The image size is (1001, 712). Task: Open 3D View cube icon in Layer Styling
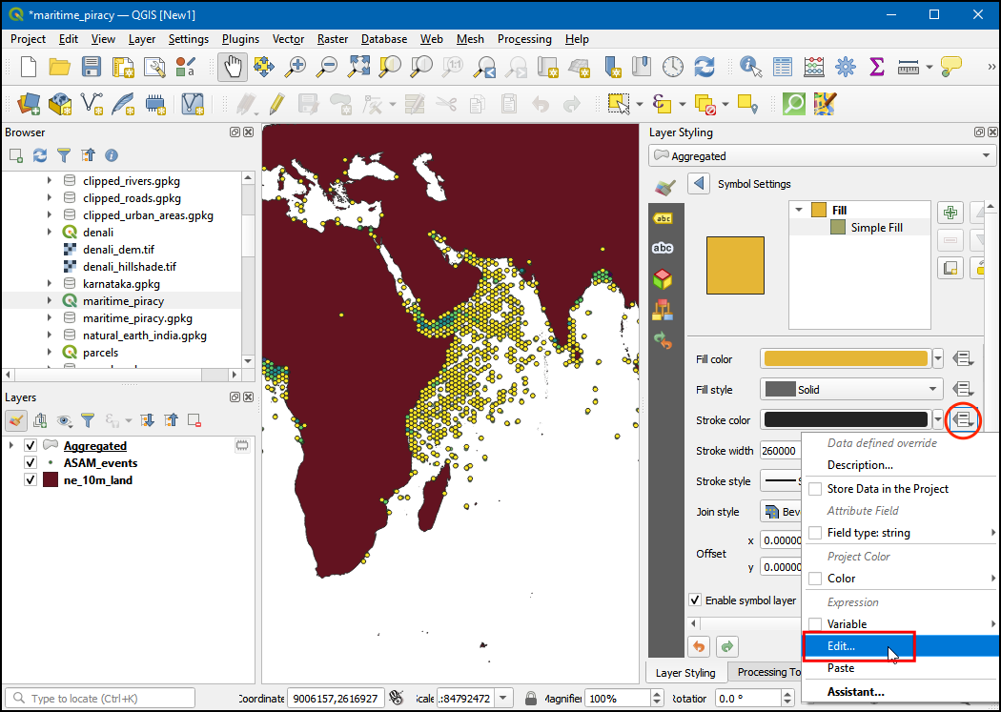pos(663,279)
